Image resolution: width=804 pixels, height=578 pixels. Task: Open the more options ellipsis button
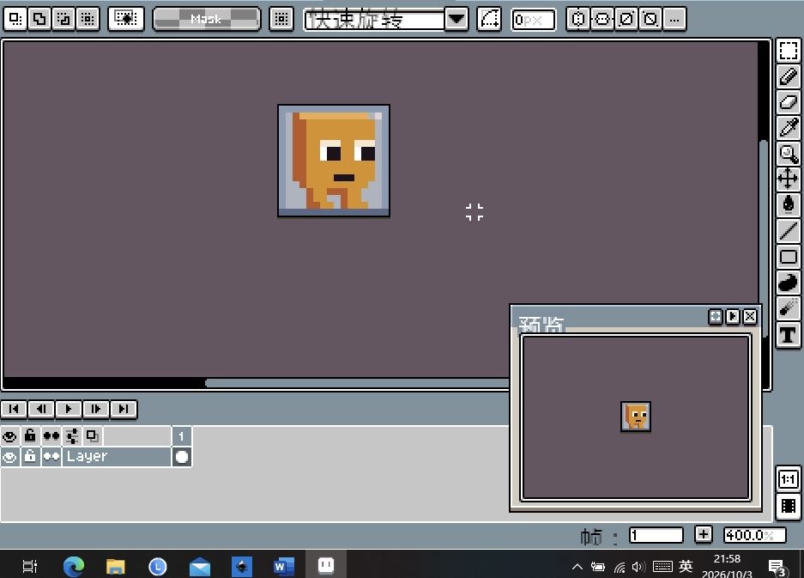pyautogui.click(x=674, y=19)
